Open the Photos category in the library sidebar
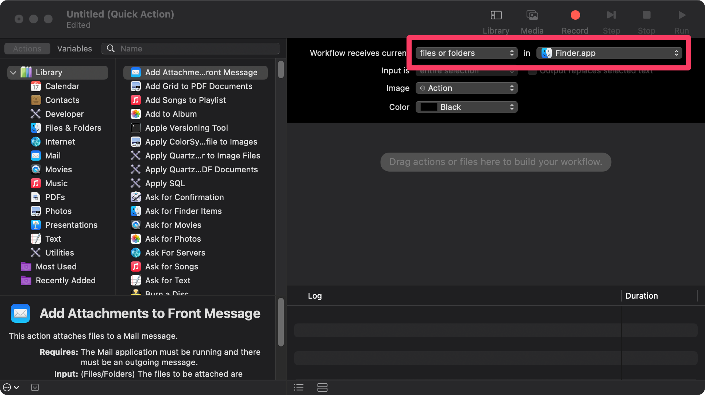 coord(58,211)
